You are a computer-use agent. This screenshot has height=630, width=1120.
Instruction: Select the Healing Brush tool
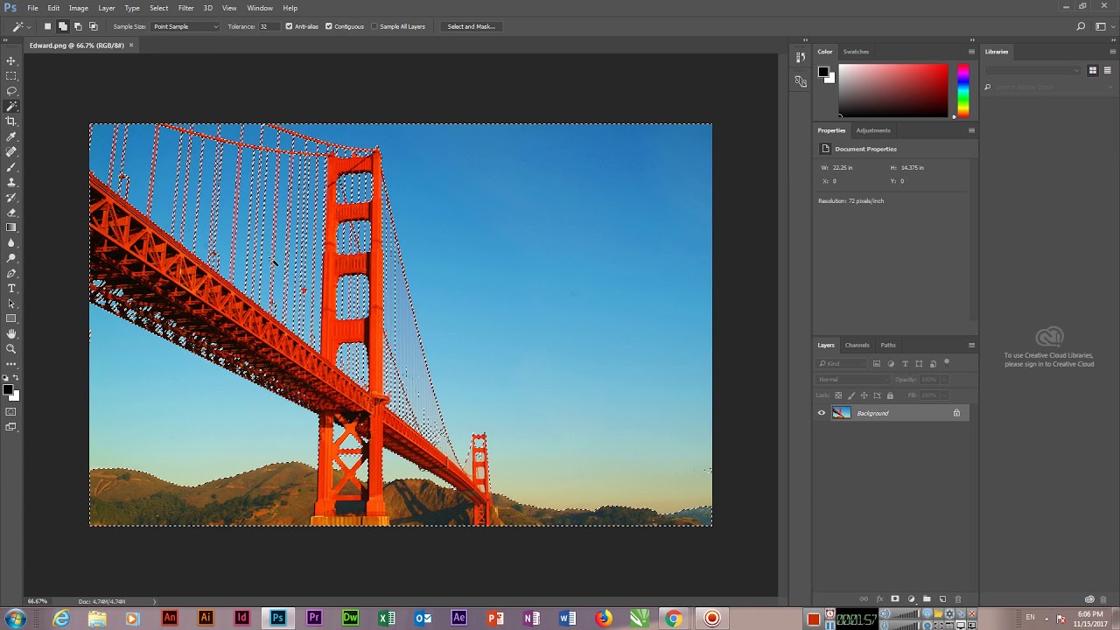pyautogui.click(x=11, y=151)
